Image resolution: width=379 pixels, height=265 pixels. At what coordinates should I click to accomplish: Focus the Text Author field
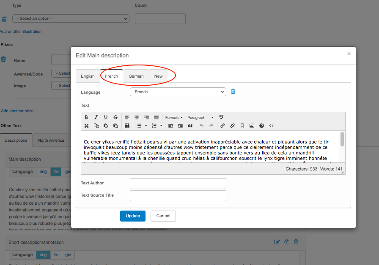point(178,184)
